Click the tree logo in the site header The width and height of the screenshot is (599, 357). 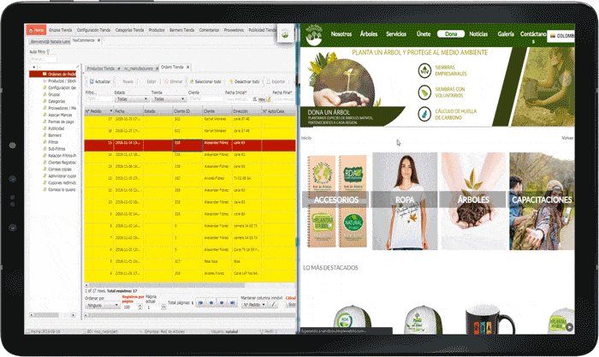tap(313, 35)
